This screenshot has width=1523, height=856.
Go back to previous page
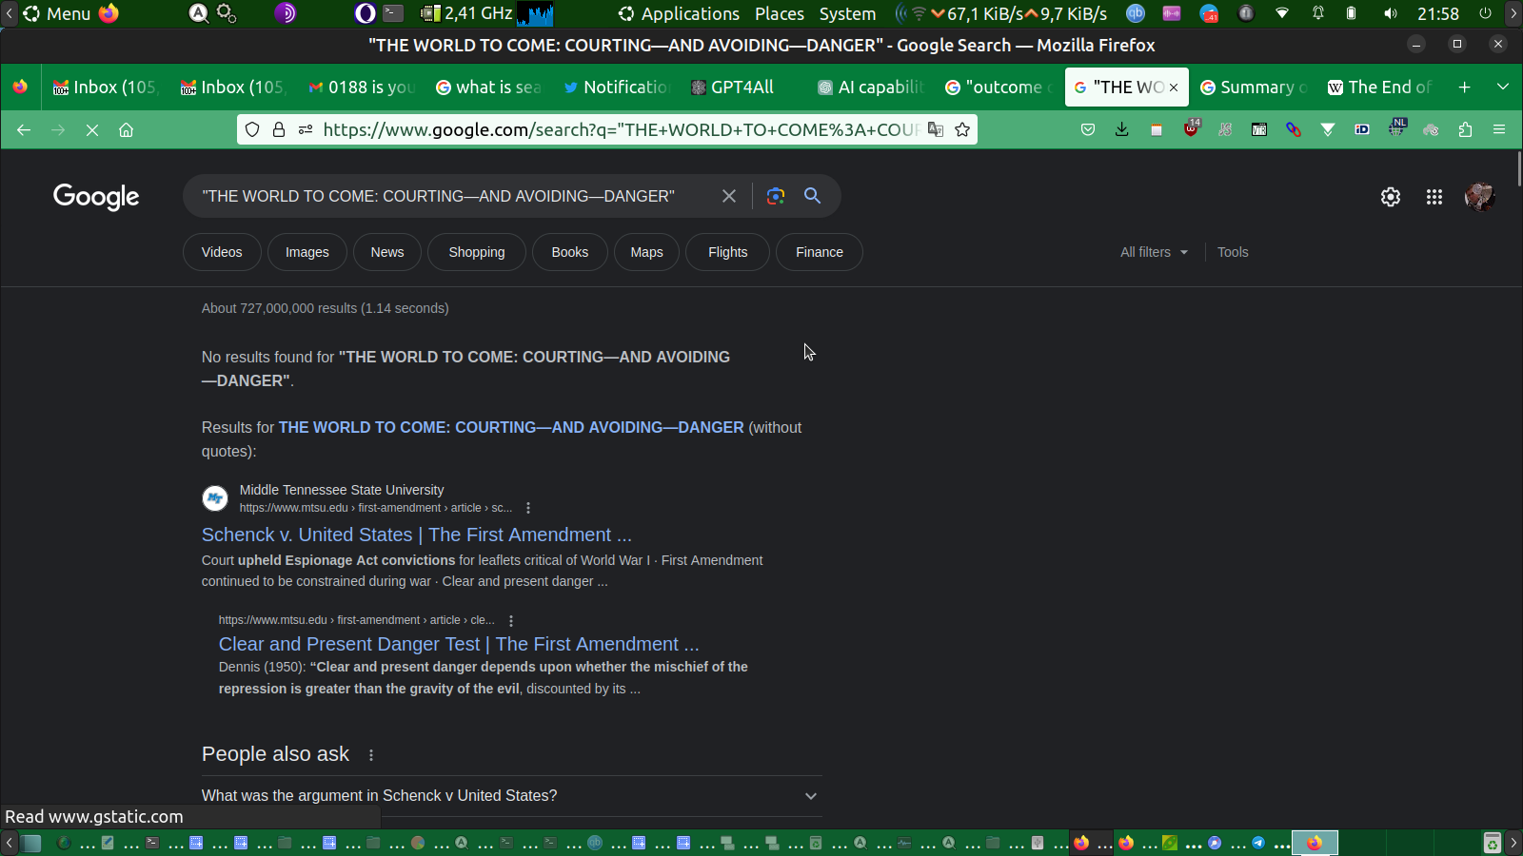click(24, 129)
